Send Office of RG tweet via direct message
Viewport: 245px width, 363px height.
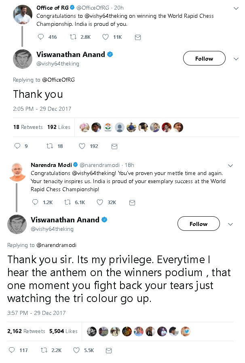coord(137,37)
